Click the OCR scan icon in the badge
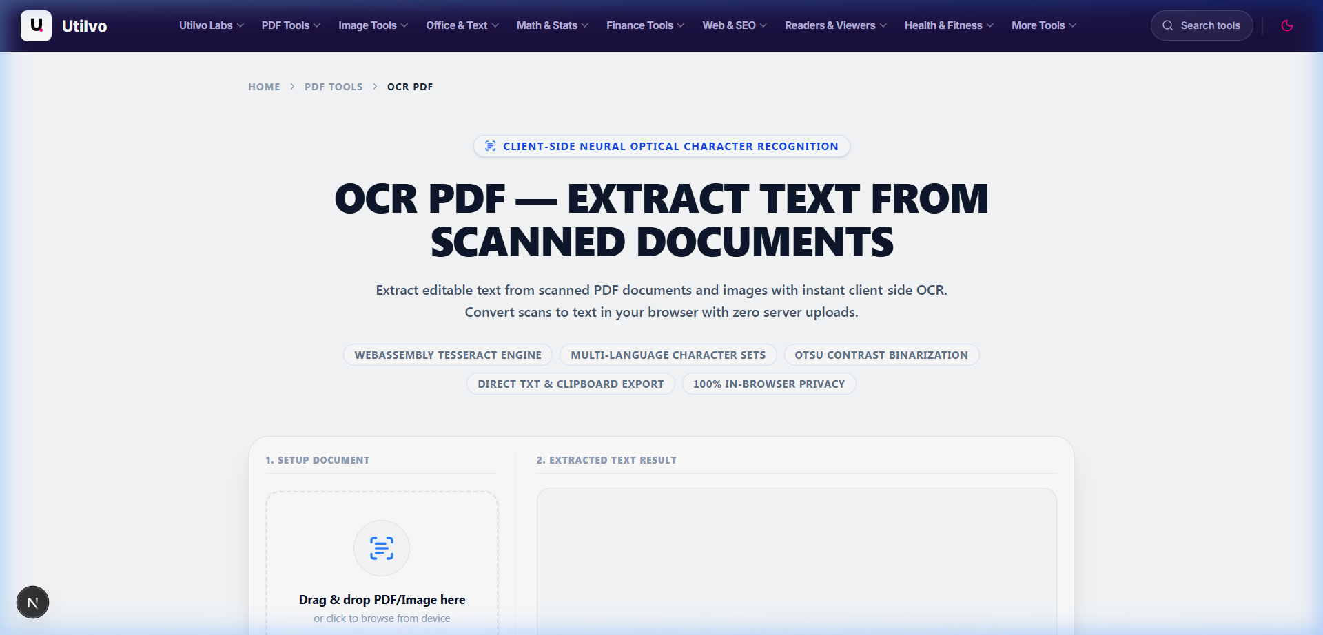Screen dimensions: 1323x635 point(490,146)
